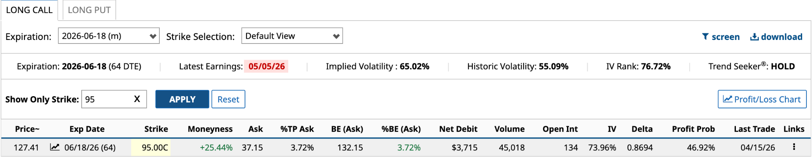
Task: Open the three-dot Links menu in the row
Action: (x=794, y=147)
